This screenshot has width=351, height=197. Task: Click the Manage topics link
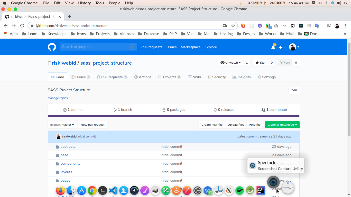(58, 98)
